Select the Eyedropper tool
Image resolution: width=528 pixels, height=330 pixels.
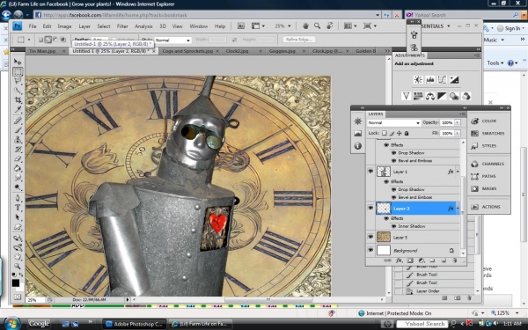[18, 109]
